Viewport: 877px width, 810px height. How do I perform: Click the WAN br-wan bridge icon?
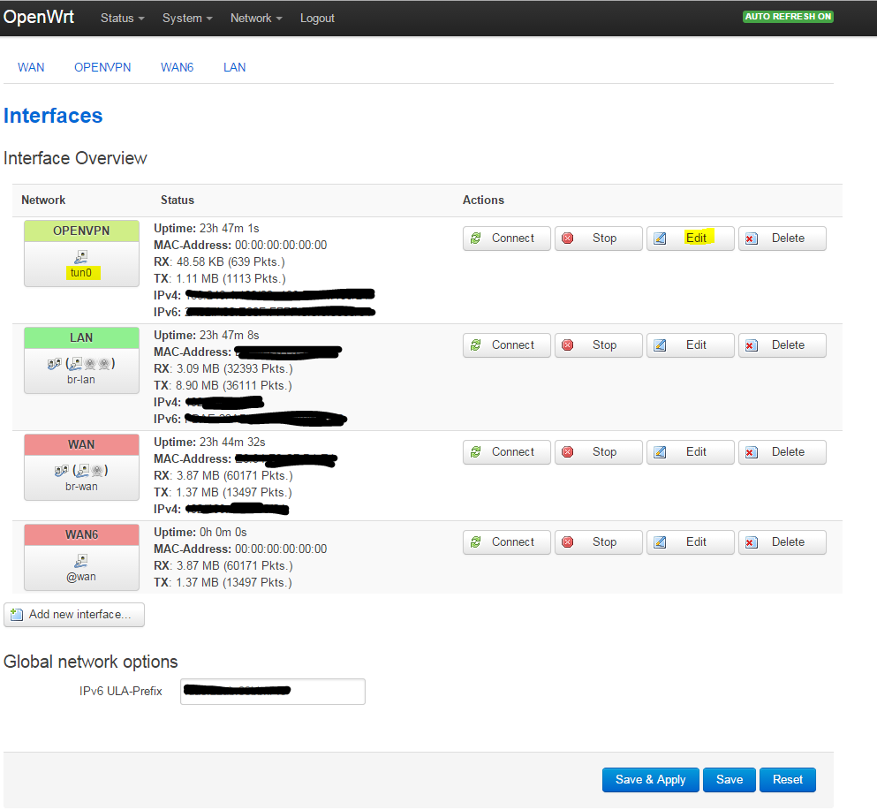[x=81, y=470]
